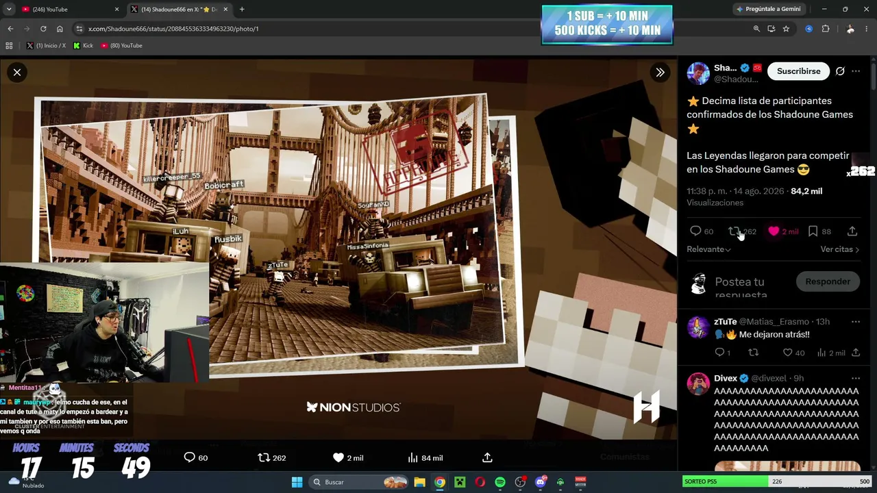Open Divex's reply three-dot menu

(x=856, y=378)
